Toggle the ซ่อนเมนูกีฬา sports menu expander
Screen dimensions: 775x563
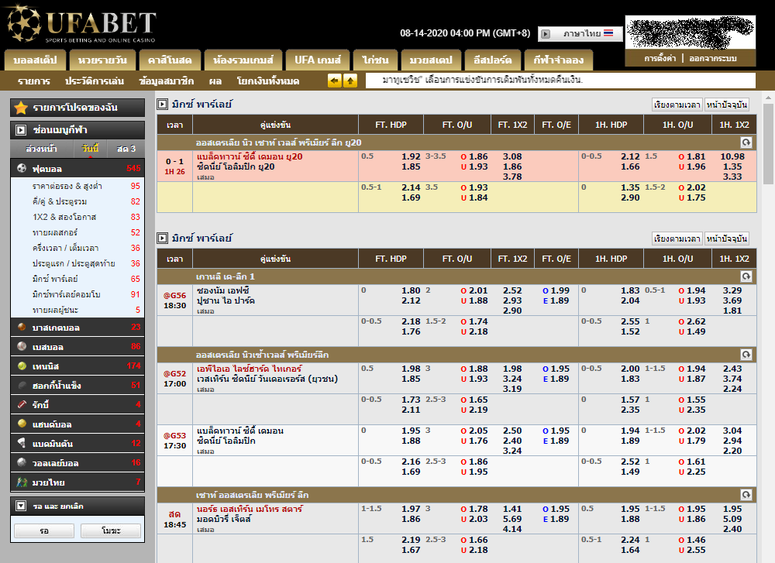click(x=21, y=130)
